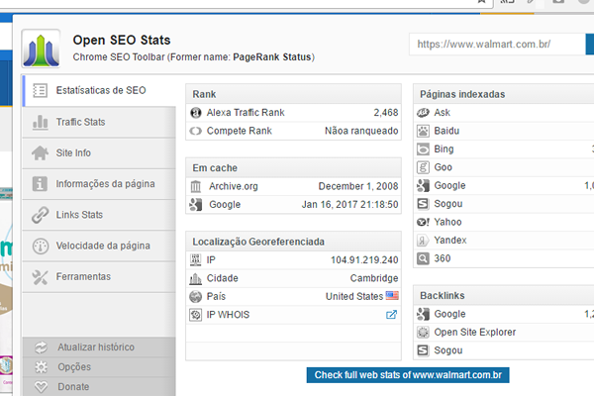The image size is (594, 396).
Task: Click the Google row under Backlinks
Action: pyautogui.click(x=504, y=314)
